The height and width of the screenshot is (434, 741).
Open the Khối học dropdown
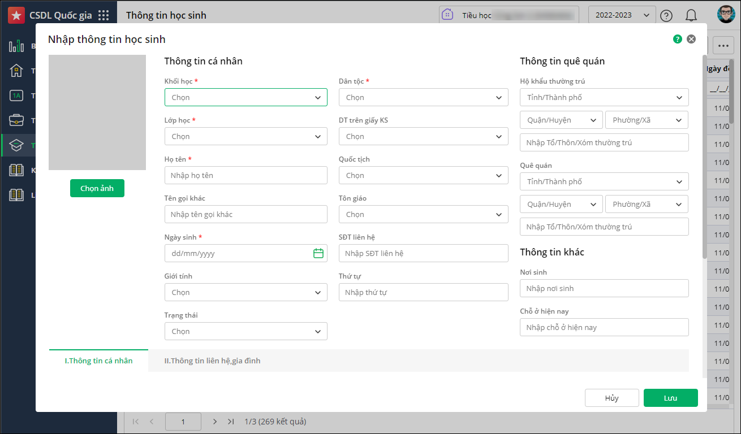click(x=245, y=97)
